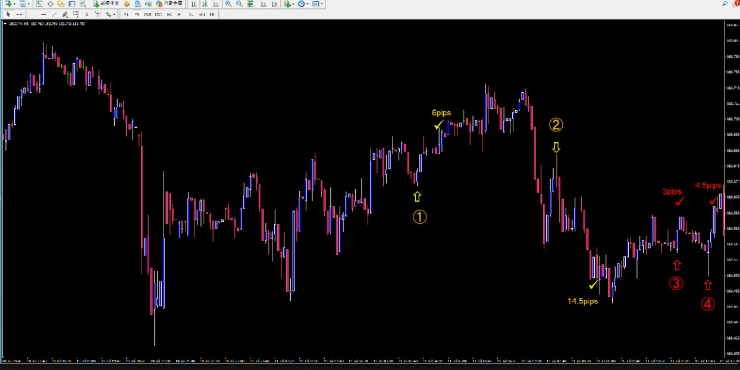Switch to bar chart display
The height and width of the screenshot is (370, 740).
point(194,4)
